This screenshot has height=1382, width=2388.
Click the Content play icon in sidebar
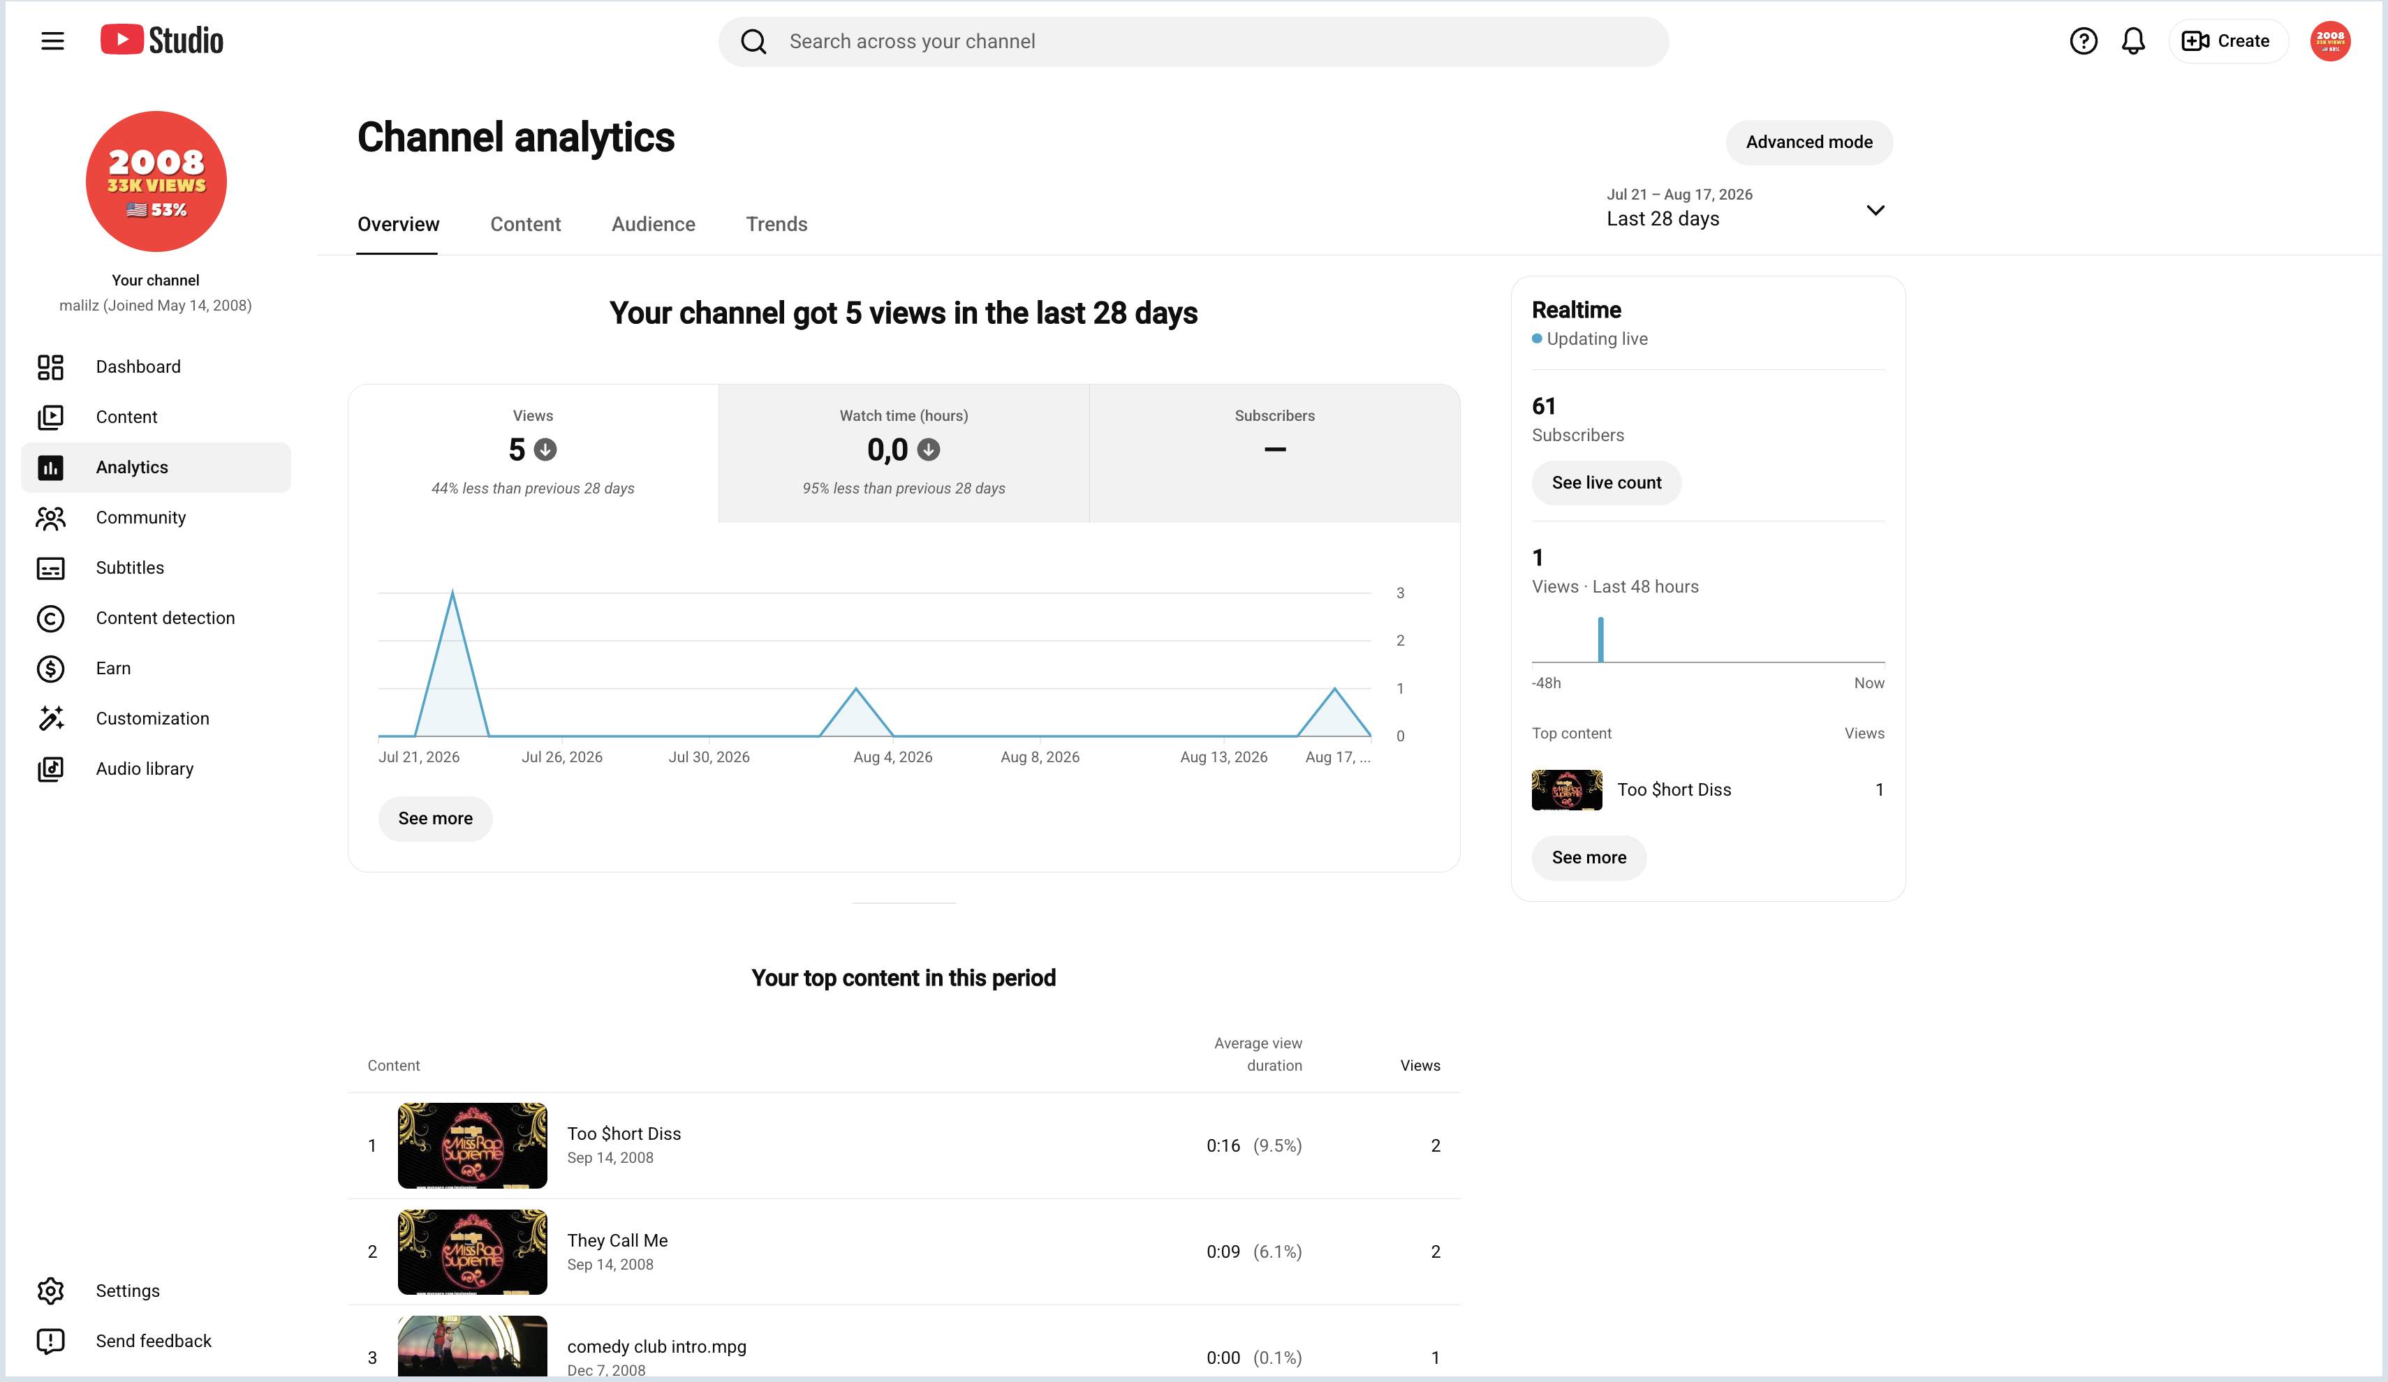coord(50,417)
